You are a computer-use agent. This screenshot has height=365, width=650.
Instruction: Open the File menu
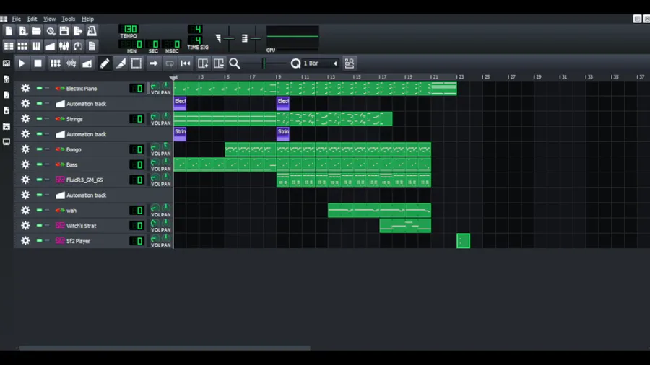[17, 19]
